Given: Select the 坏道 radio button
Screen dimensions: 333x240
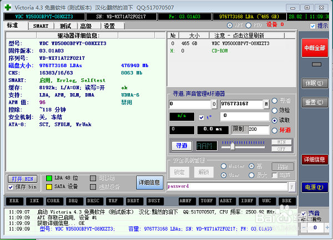Looking at the screenshot, I should [274, 130].
